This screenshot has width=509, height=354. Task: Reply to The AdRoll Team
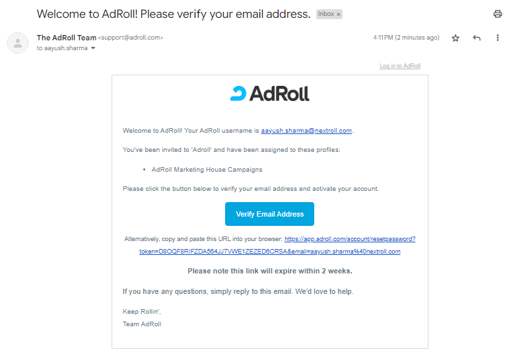point(477,38)
